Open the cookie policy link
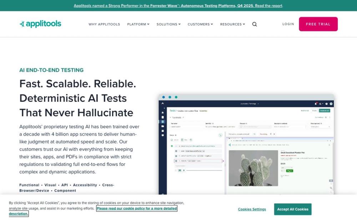Viewport: 357px width, 223px height. tap(137, 208)
